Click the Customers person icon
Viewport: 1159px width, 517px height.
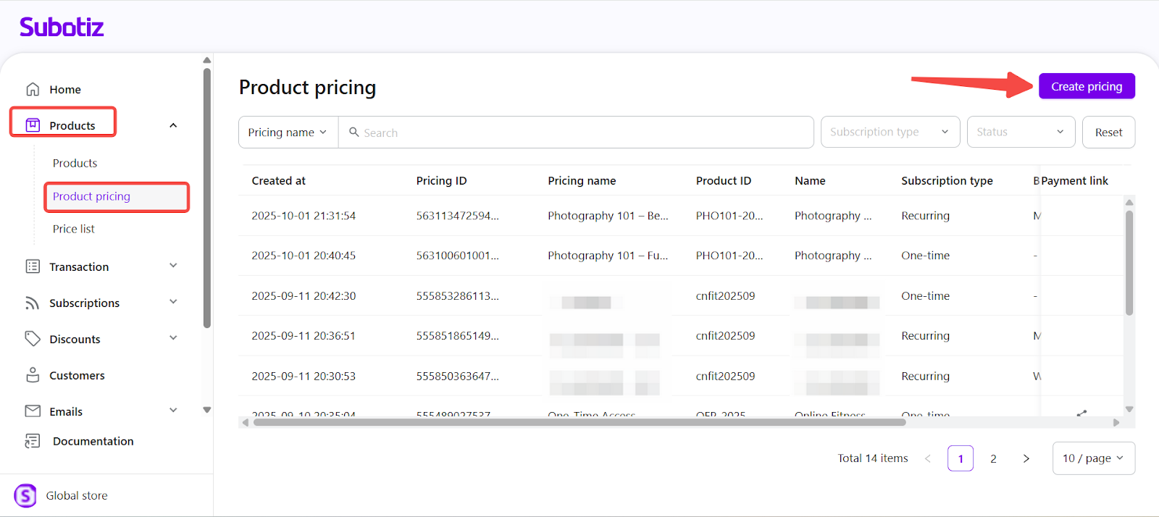coord(33,375)
